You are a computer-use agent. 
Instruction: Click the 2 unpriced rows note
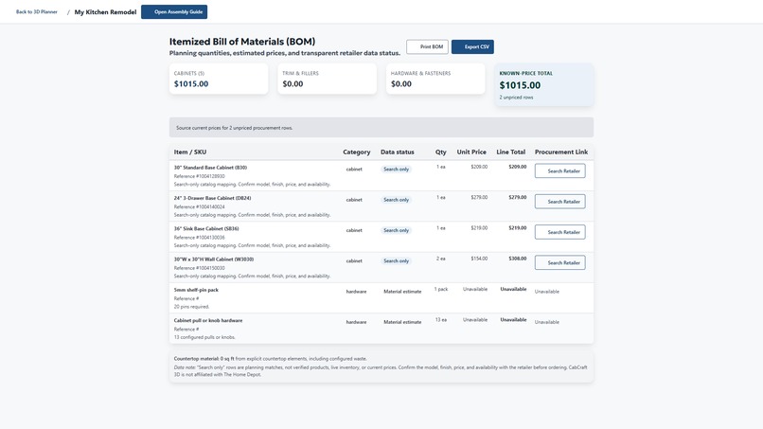(x=516, y=98)
